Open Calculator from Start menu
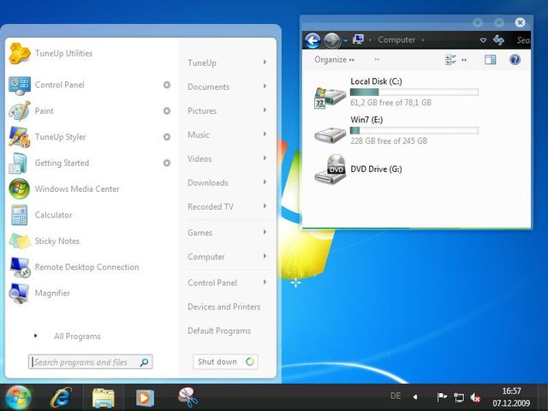 tap(40, 215)
